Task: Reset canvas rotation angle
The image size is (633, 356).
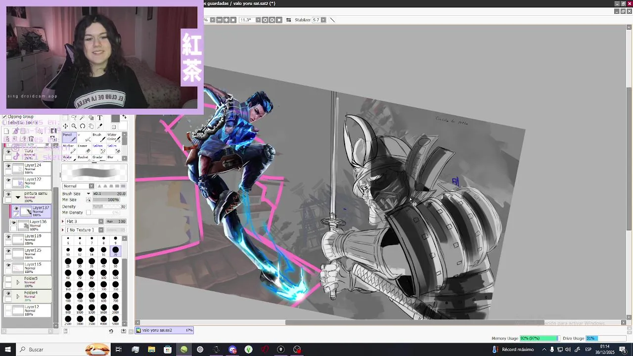Action: pyautogui.click(x=279, y=20)
